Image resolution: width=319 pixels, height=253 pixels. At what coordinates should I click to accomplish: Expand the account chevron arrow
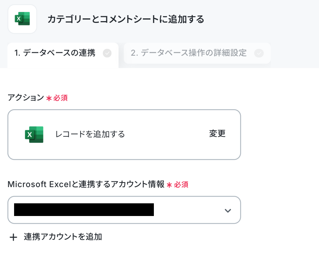point(228,210)
